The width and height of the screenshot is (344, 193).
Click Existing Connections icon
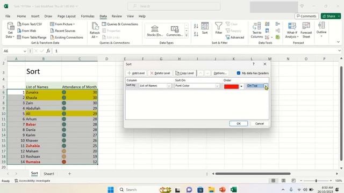pos(52,38)
